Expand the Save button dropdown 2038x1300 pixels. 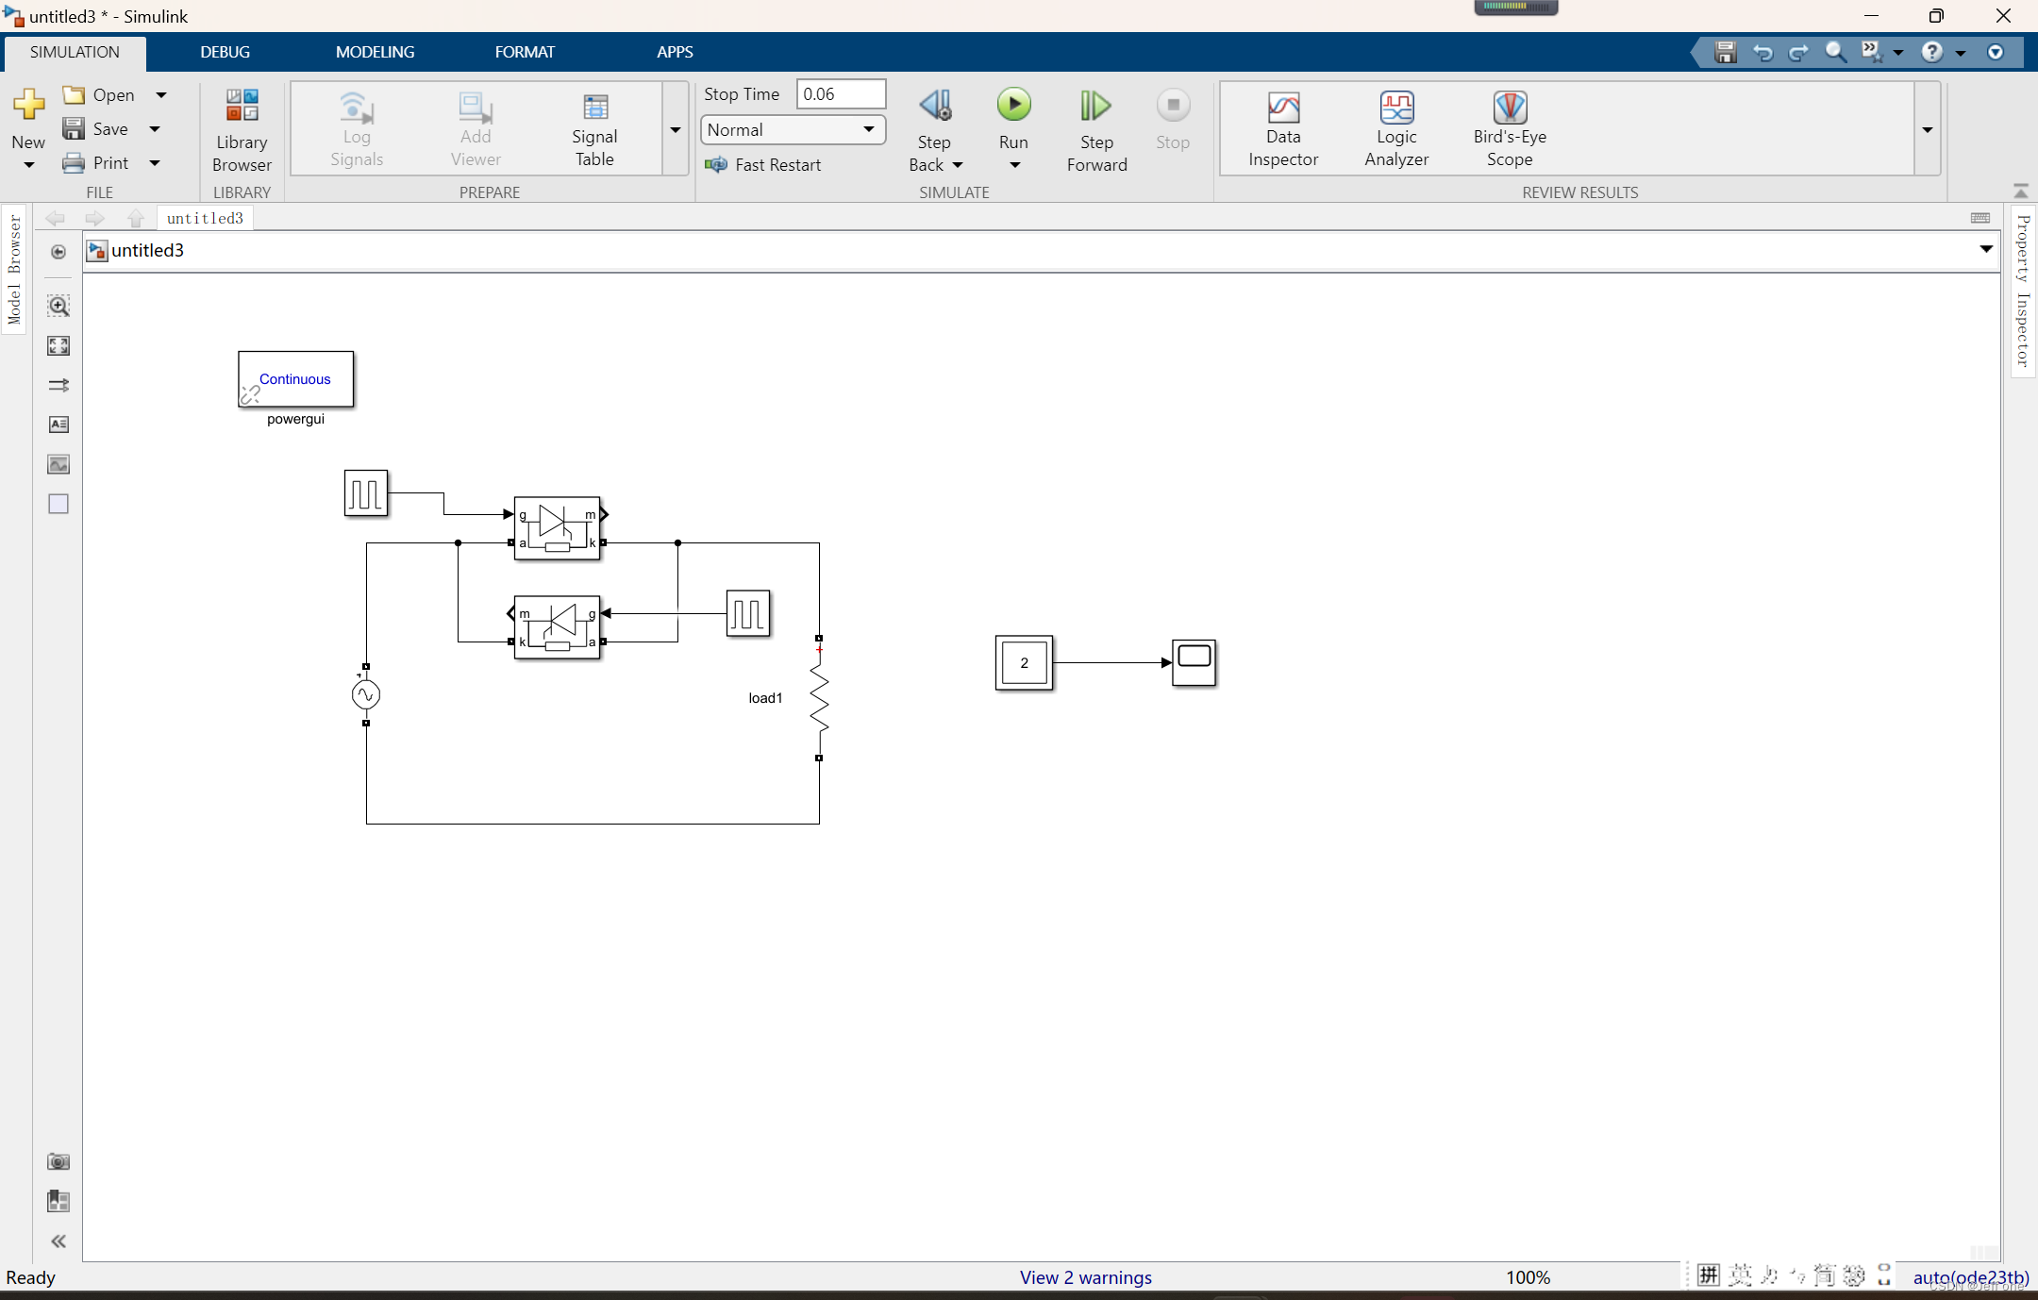tap(159, 127)
